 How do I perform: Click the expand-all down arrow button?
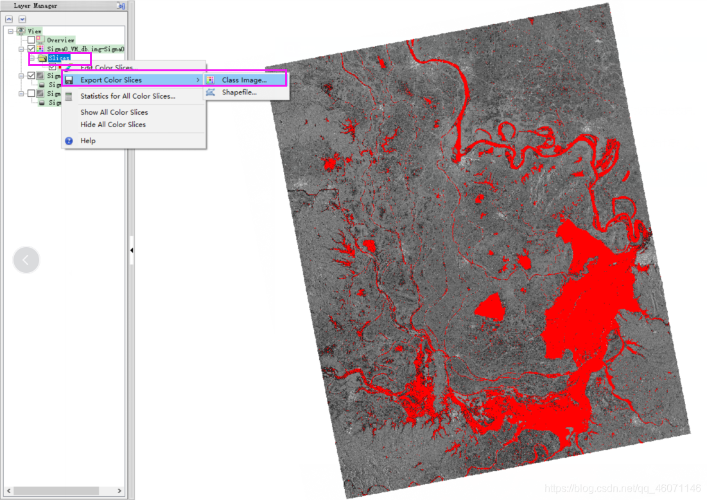click(x=22, y=19)
